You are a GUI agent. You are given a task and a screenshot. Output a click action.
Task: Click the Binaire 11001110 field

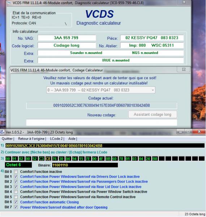pos(85,165)
